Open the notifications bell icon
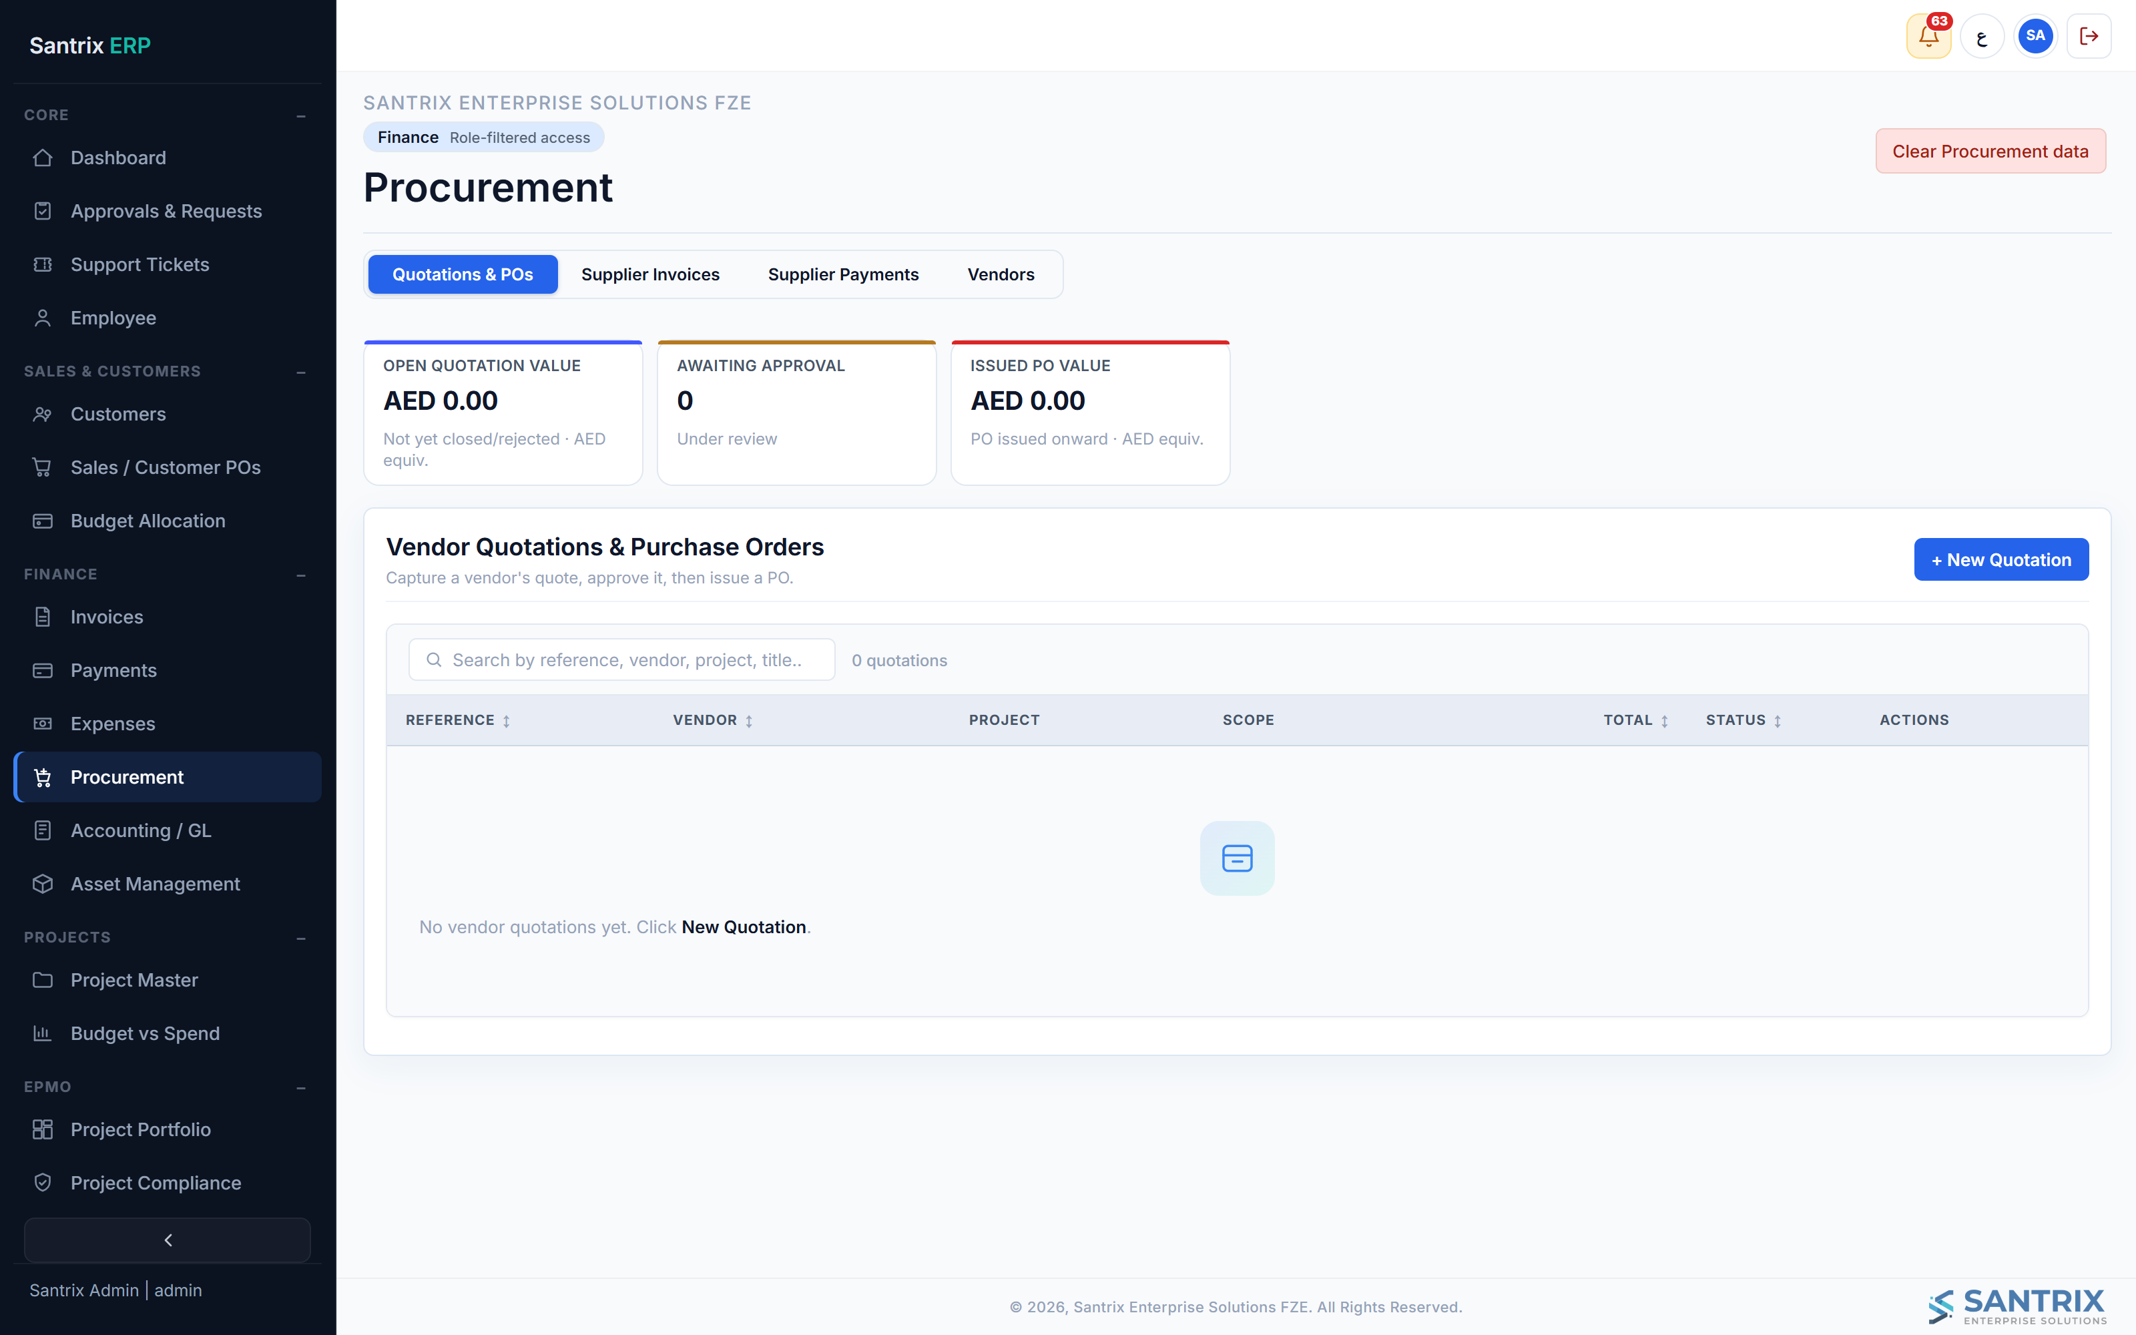This screenshot has height=1335, width=2136. point(1928,36)
